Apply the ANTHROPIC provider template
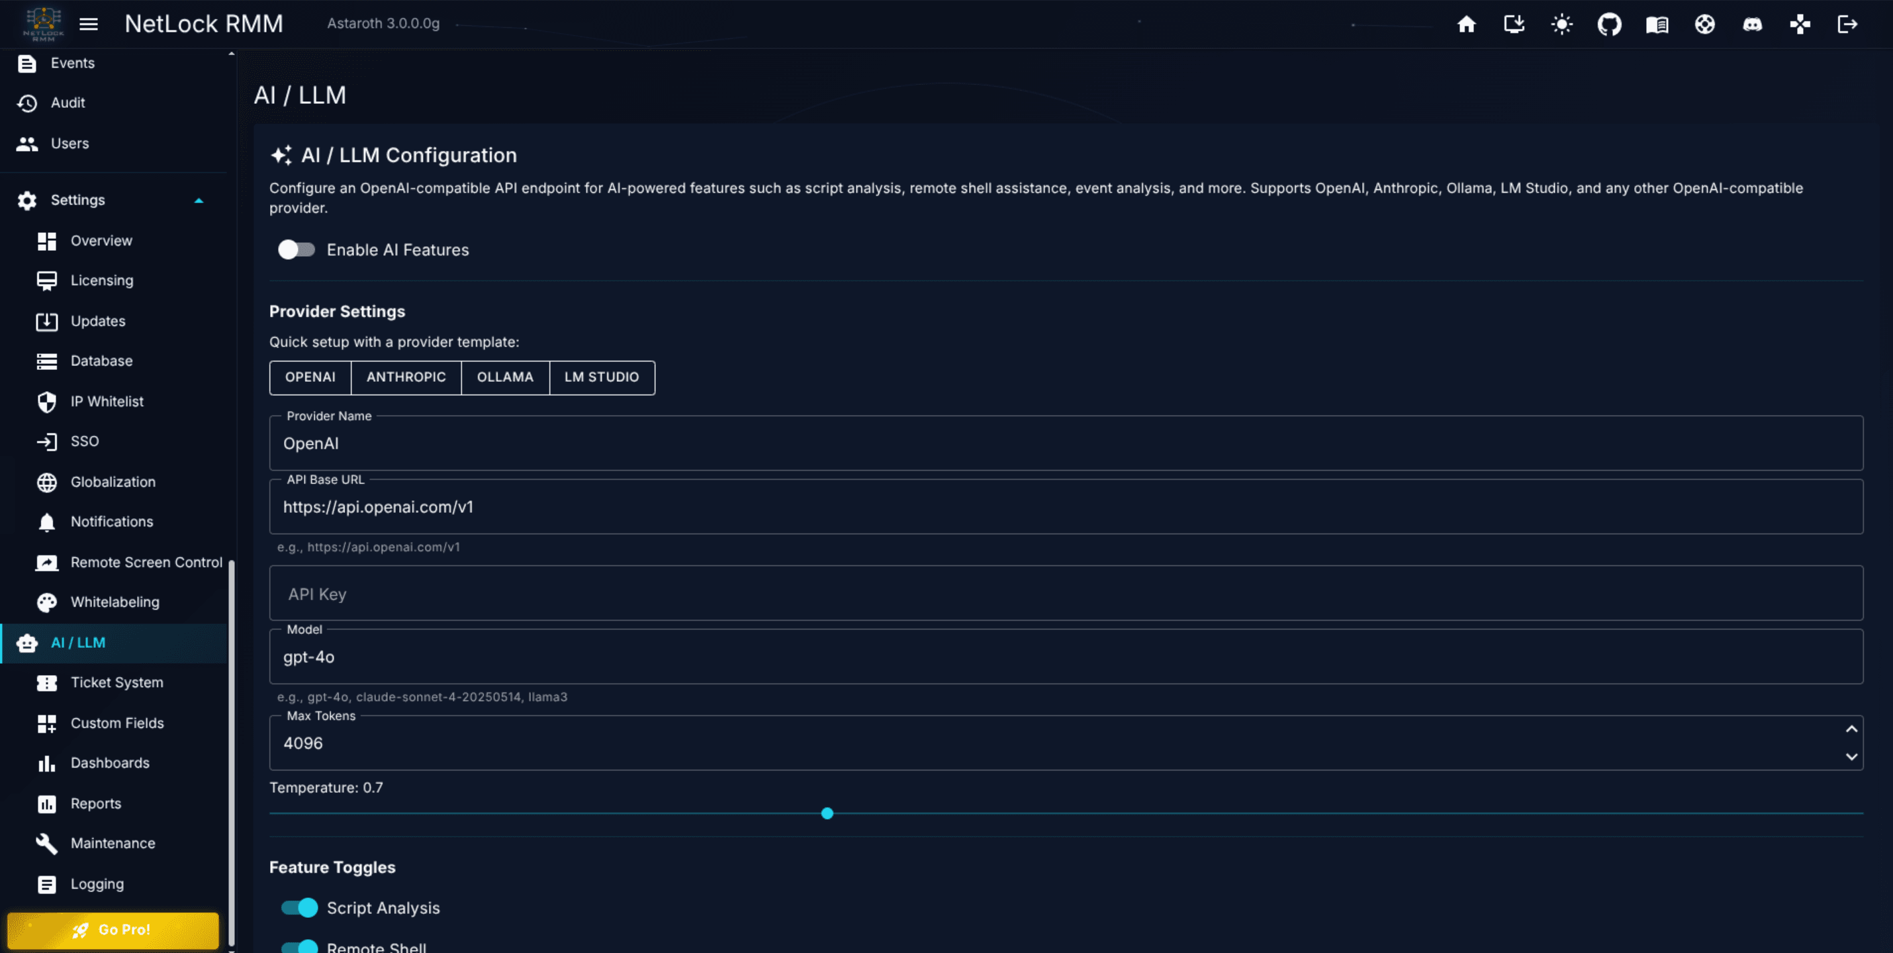This screenshot has width=1893, height=953. coord(406,377)
